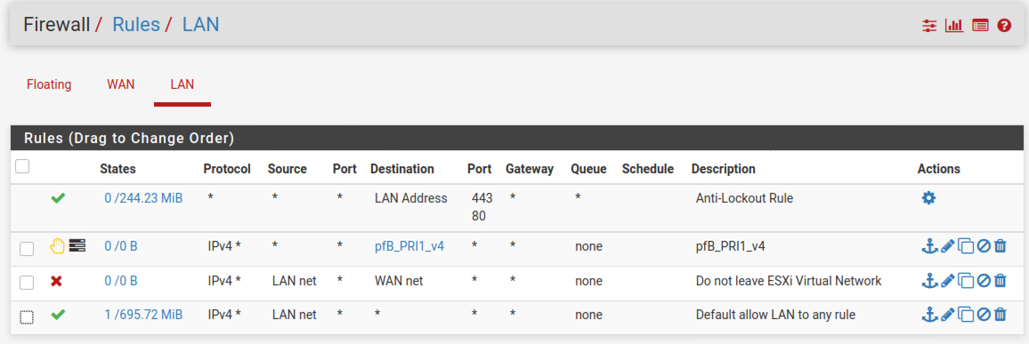Switch to the WAN tab
The height and width of the screenshot is (344, 1029).
(x=121, y=84)
